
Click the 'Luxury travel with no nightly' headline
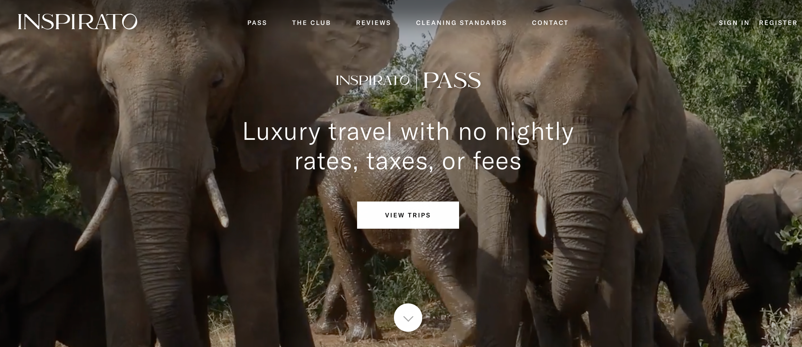(408, 132)
